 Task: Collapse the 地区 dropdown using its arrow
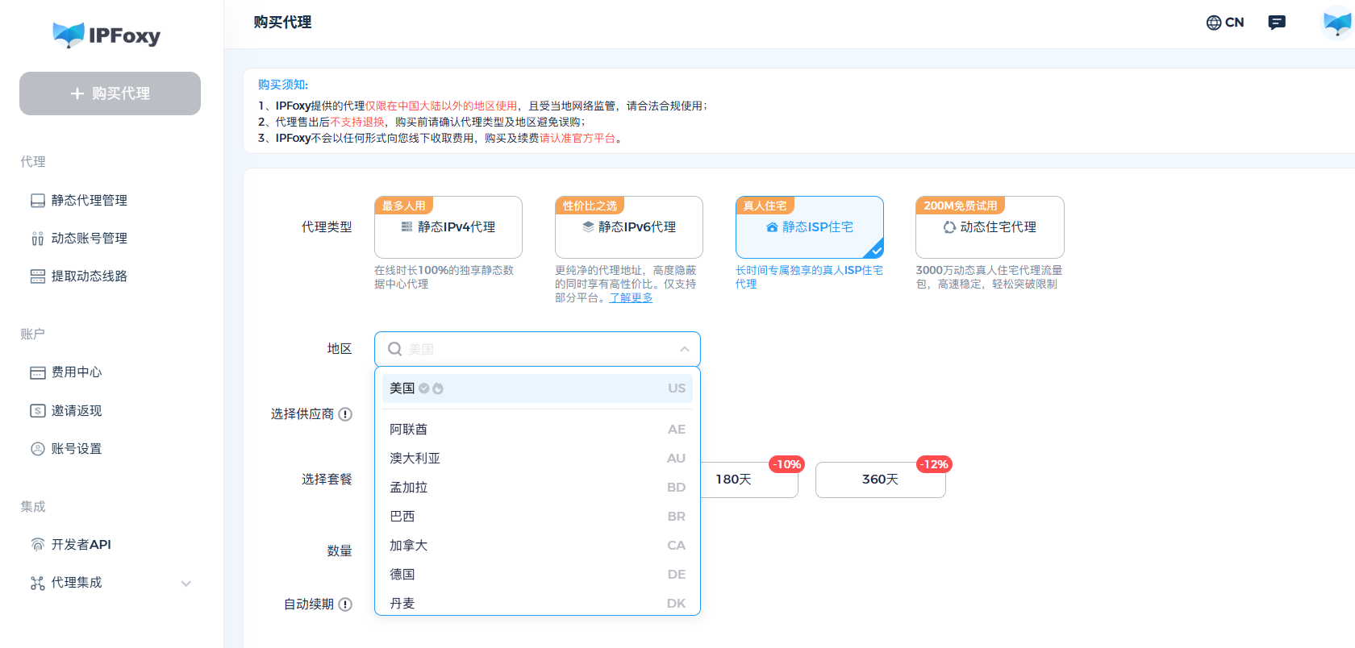[x=684, y=349]
